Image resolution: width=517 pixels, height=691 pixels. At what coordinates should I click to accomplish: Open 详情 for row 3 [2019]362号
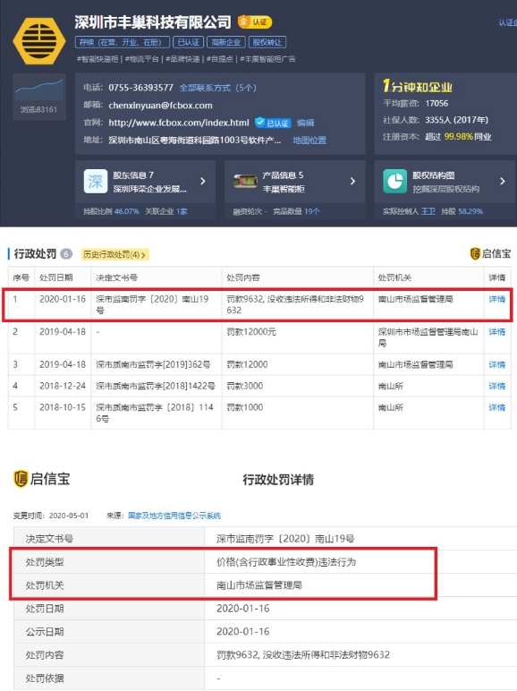[x=496, y=364]
